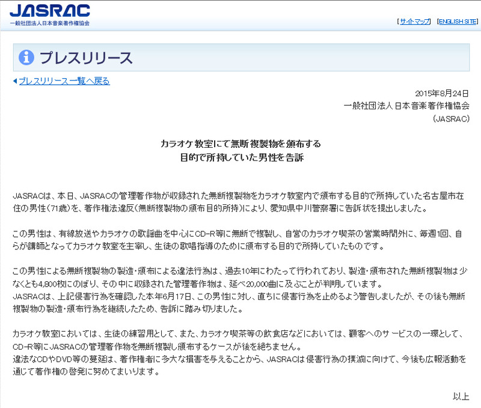Click the paragraph starting 違法なCDやDVD等の蔓延
Screen dimensions: 481x408
pos(240,364)
